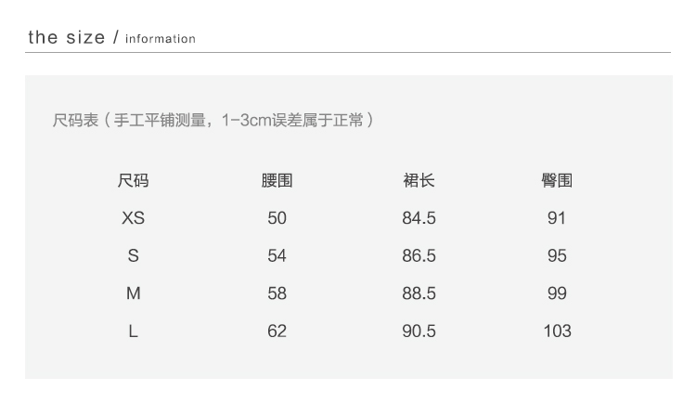
Task: Click the 臀围 column header
Action: coord(557,181)
